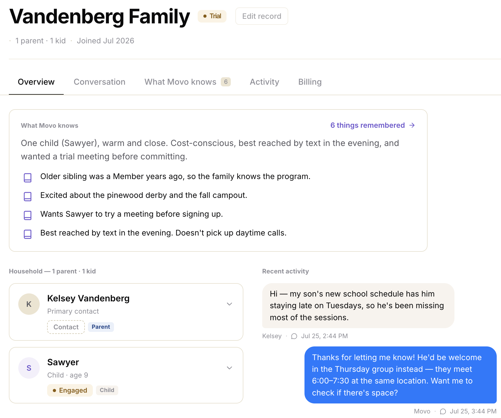Click the Engaged status badge on Sawyer
This screenshot has width=501, height=418.
pyautogui.click(x=70, y=390)
